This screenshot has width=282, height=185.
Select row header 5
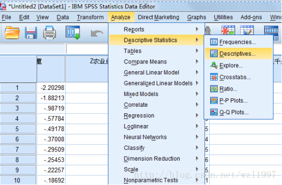(x=18, y=129)
